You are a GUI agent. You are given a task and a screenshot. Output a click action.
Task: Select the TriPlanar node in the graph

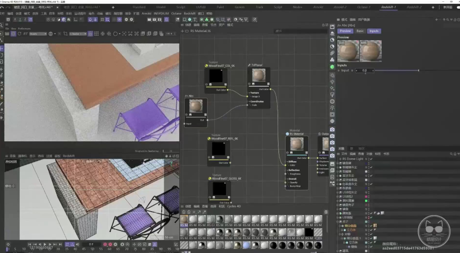click(x=259, y=86)
